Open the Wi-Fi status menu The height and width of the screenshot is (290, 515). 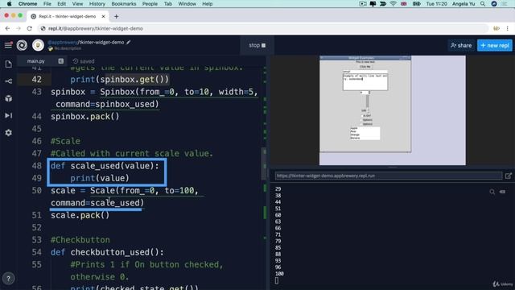point(393,4)
